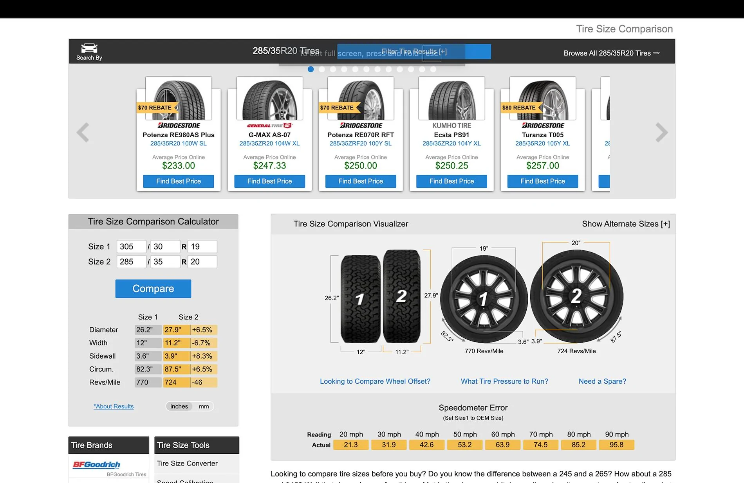744x483 pixels.
Task: Open the 285/35R20 105Y XL size link
Action: [x=543, y=144]
